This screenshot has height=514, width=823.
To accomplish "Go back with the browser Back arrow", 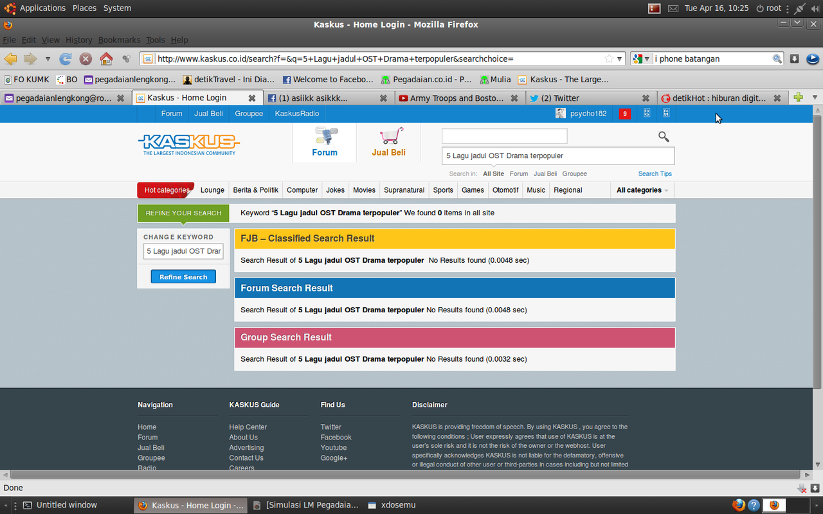I will click(x=10, y=58).
